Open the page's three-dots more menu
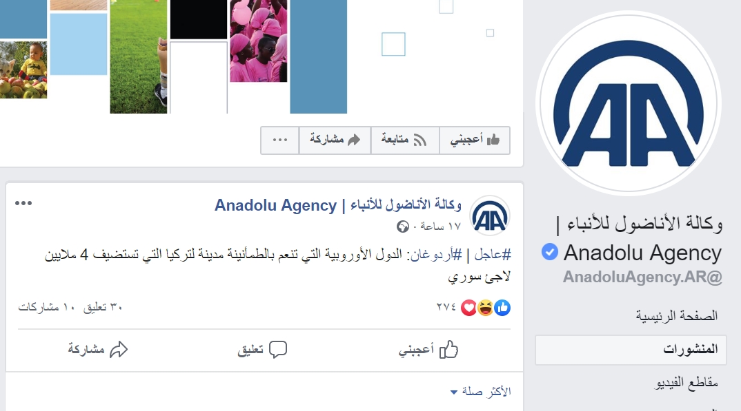Image resolution: width=741 pixels, height=411 pixels. click(279, 140)
